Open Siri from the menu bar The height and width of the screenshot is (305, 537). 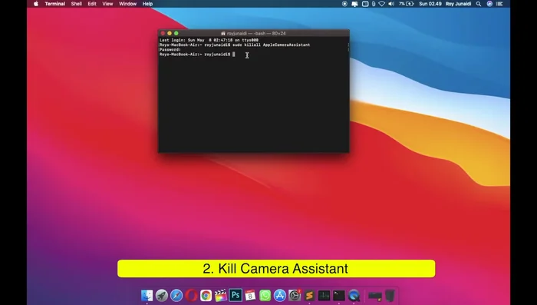tap(489, 4)
